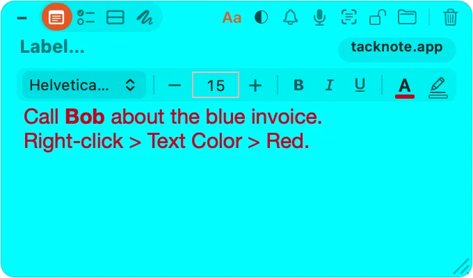The width and height of the screenshot is (473, 278).
Task: Toggle bold formatting
Action: click(298, 85)
